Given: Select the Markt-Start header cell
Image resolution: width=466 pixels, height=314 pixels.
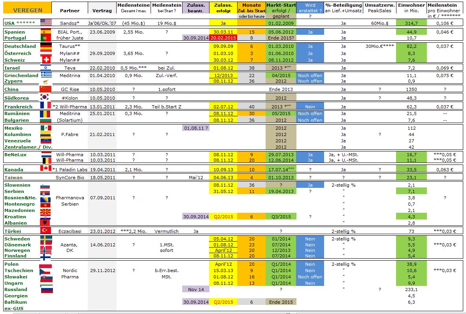Looking at the screenshot, I should point(281,8).
